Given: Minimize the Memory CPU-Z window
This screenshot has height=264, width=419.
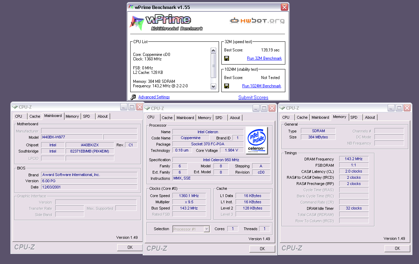Looking at the screenshot, I should point(391,108).
